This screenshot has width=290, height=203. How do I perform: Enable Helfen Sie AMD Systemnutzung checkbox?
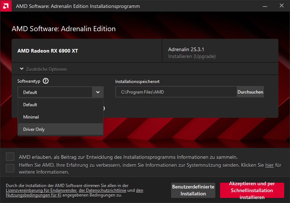[x=10, y=168]
